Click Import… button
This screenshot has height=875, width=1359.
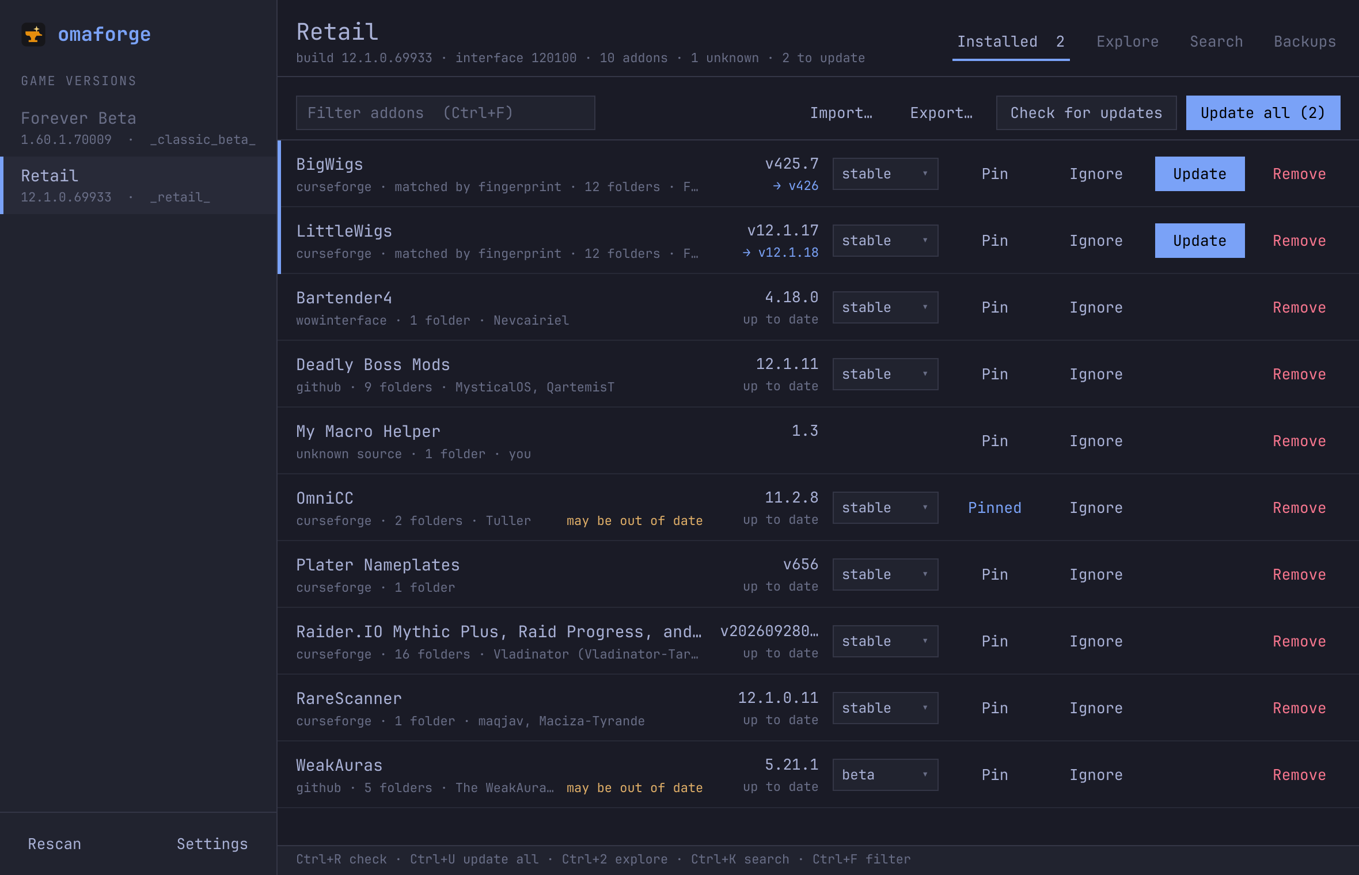[x=841, y=113]
